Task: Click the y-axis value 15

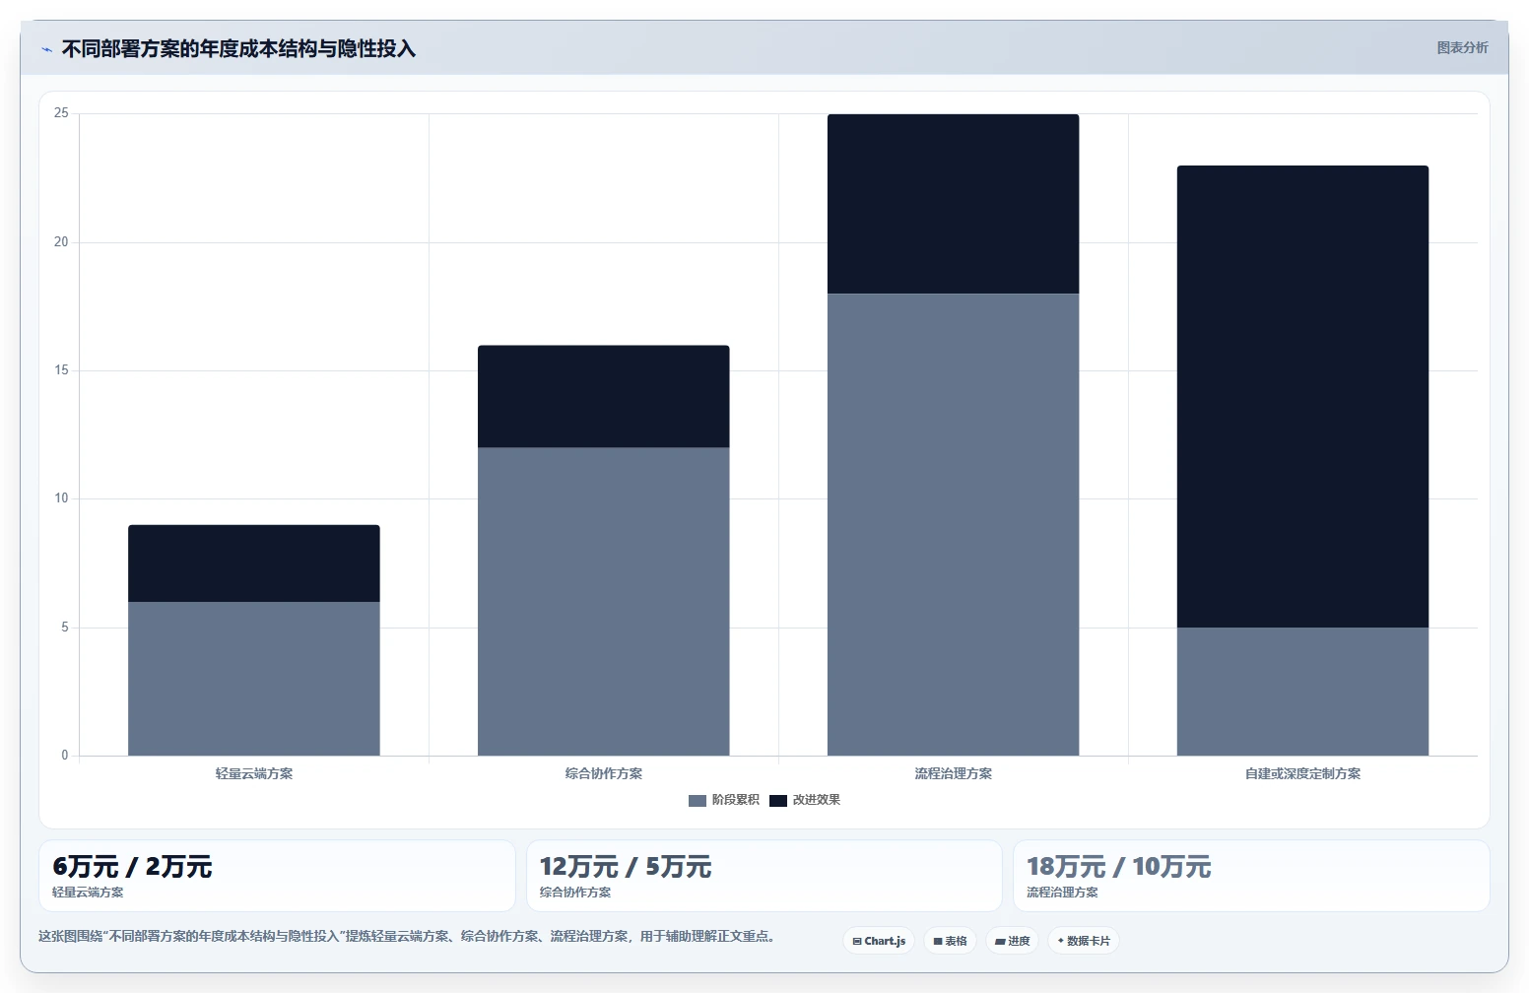Action: [61, 370]
